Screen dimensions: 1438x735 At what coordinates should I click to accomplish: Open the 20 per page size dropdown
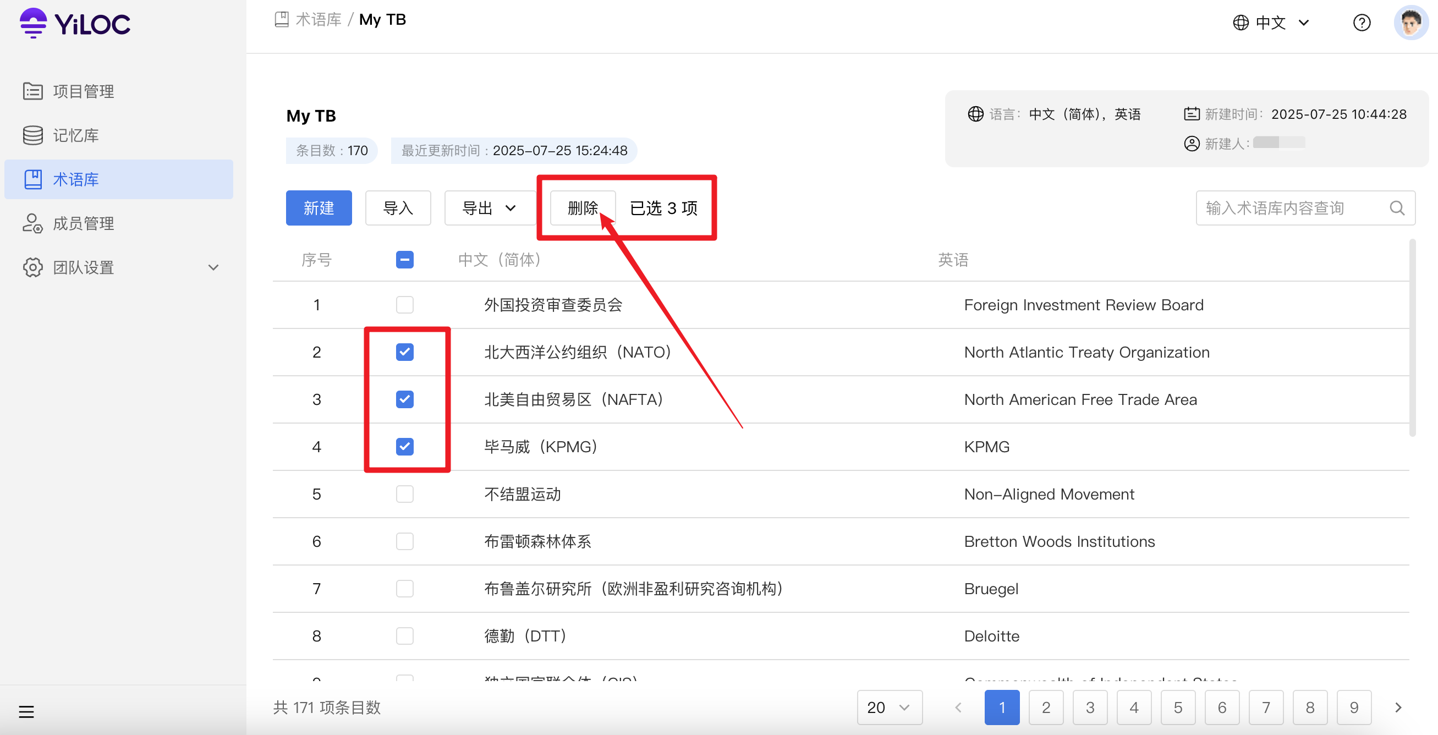[889, 707]
